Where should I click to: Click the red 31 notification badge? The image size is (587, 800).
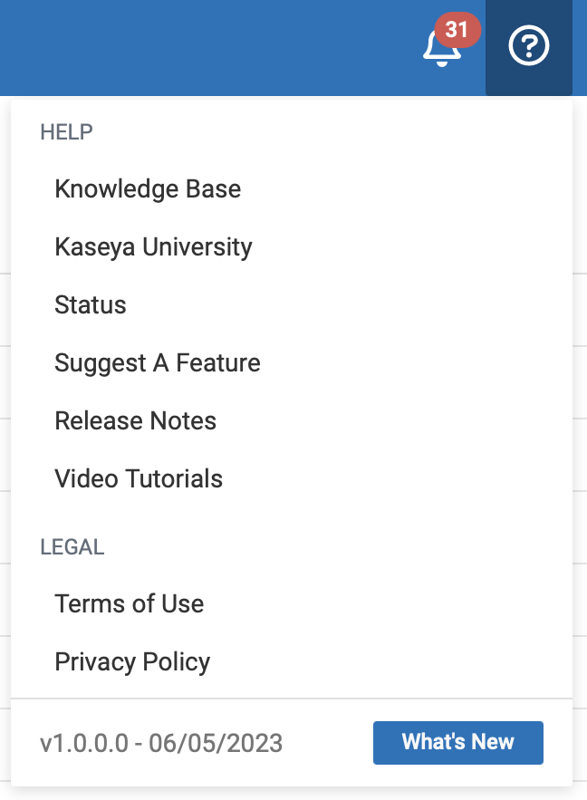click(457, 28)
